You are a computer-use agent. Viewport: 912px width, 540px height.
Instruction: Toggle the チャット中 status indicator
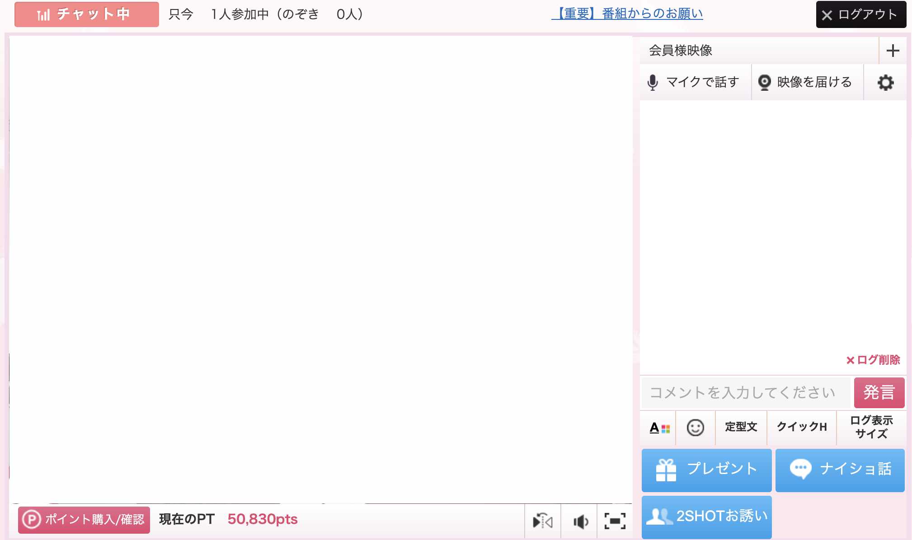pyautogui.click(x=86, y=14)
